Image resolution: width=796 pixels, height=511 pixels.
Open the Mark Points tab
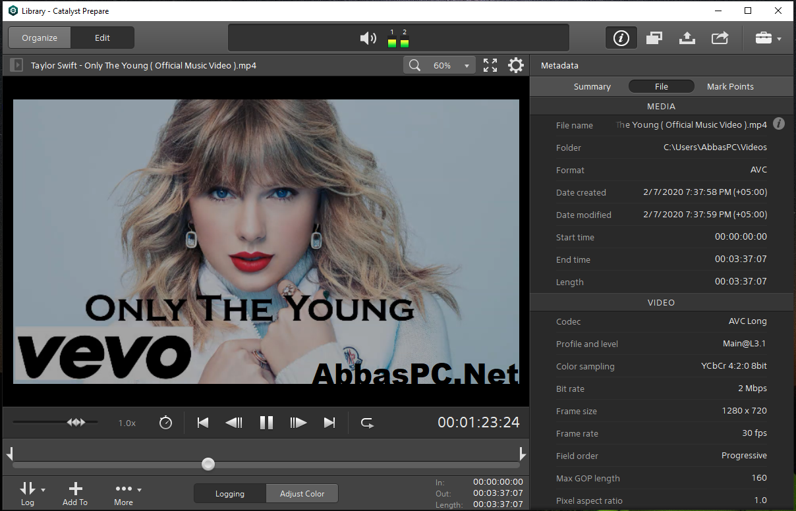click(x=730, y=86)
